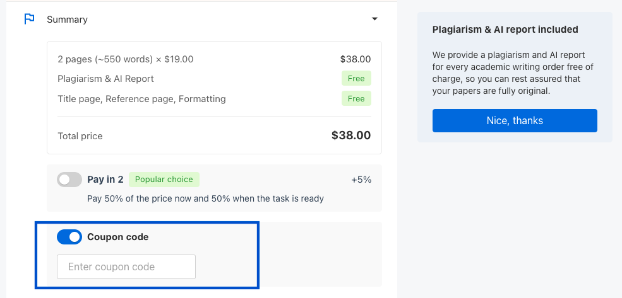Click the Coupon code label
The width and height of the screenshot is (622, 298).
pyautogui.click(x=118, y=237)
